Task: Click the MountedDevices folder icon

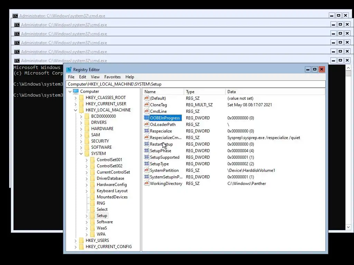Action: [92, 197]
